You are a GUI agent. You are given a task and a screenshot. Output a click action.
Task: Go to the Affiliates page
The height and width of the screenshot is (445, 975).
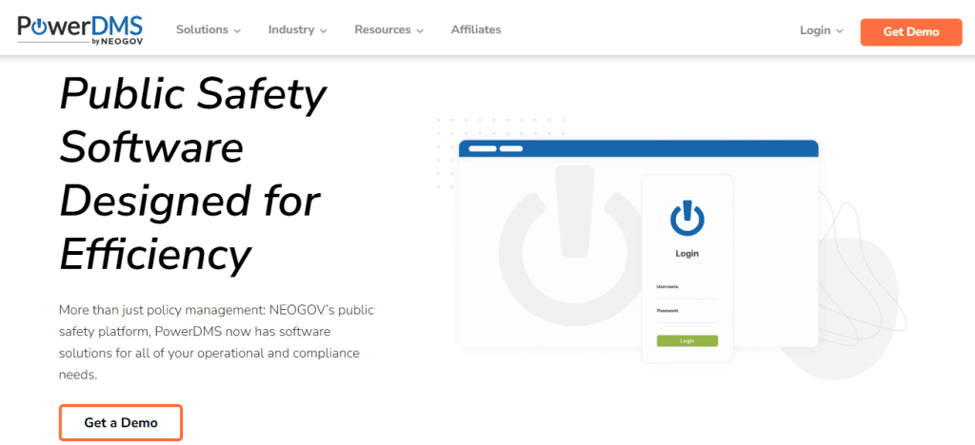pos(476,29)
